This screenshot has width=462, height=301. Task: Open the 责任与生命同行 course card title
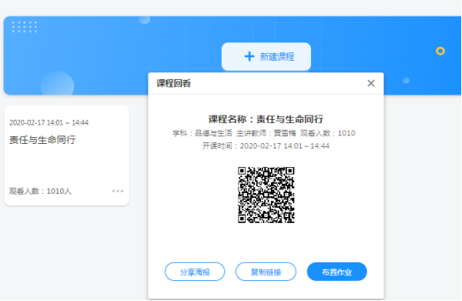point(43,140)
